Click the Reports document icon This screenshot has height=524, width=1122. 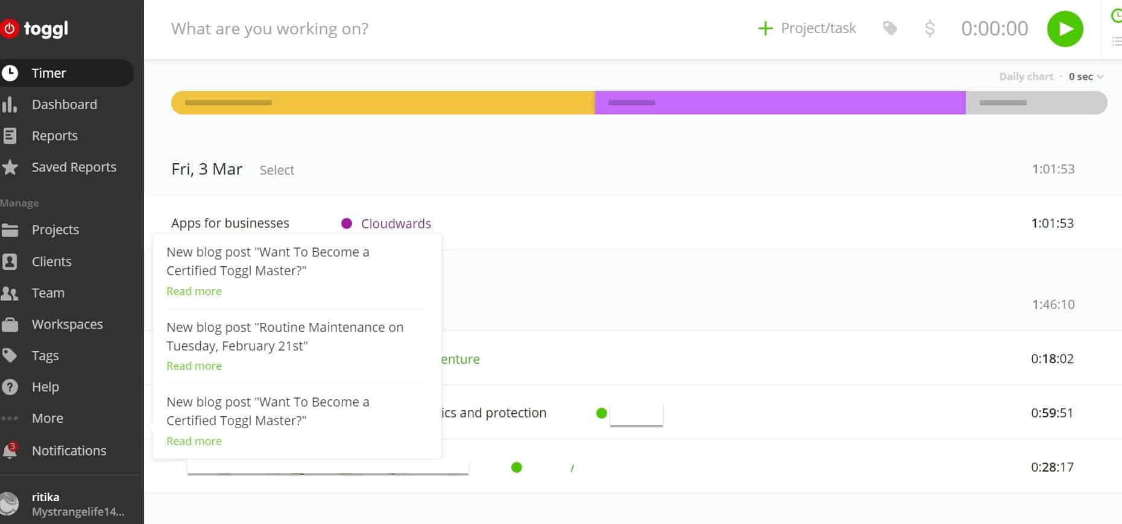pyautogui.click(x=10, y=136)
